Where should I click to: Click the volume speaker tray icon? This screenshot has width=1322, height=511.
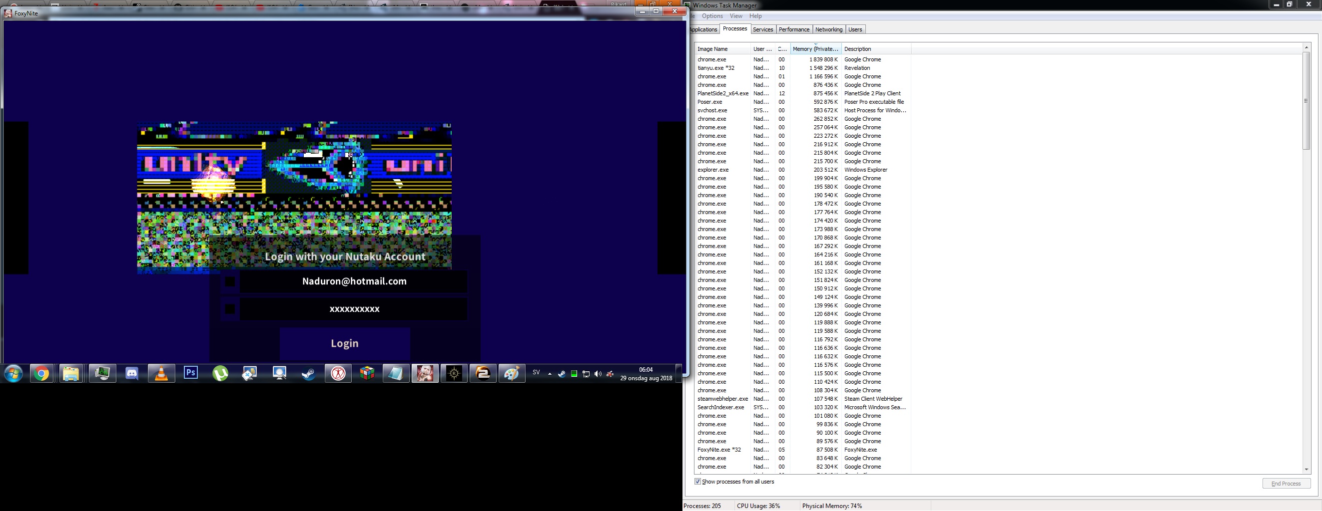click(x=598, y=374)
